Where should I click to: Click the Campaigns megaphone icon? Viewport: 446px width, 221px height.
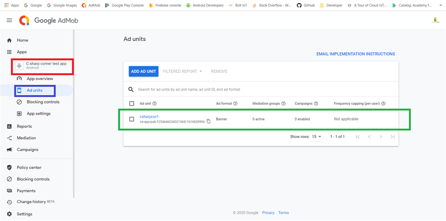[10, 150]
